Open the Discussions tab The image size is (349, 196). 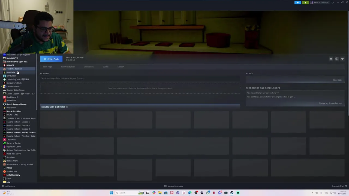coord(89,67)
